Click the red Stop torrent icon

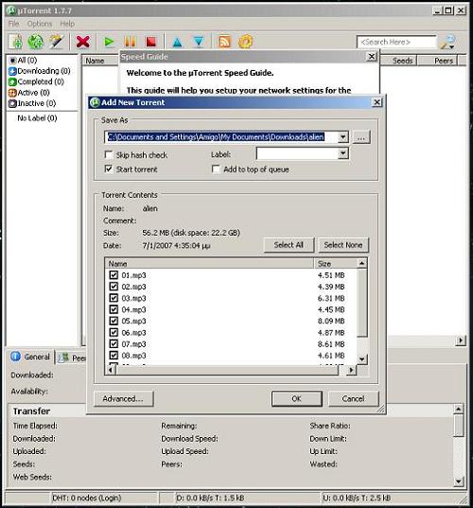[151, 42]
